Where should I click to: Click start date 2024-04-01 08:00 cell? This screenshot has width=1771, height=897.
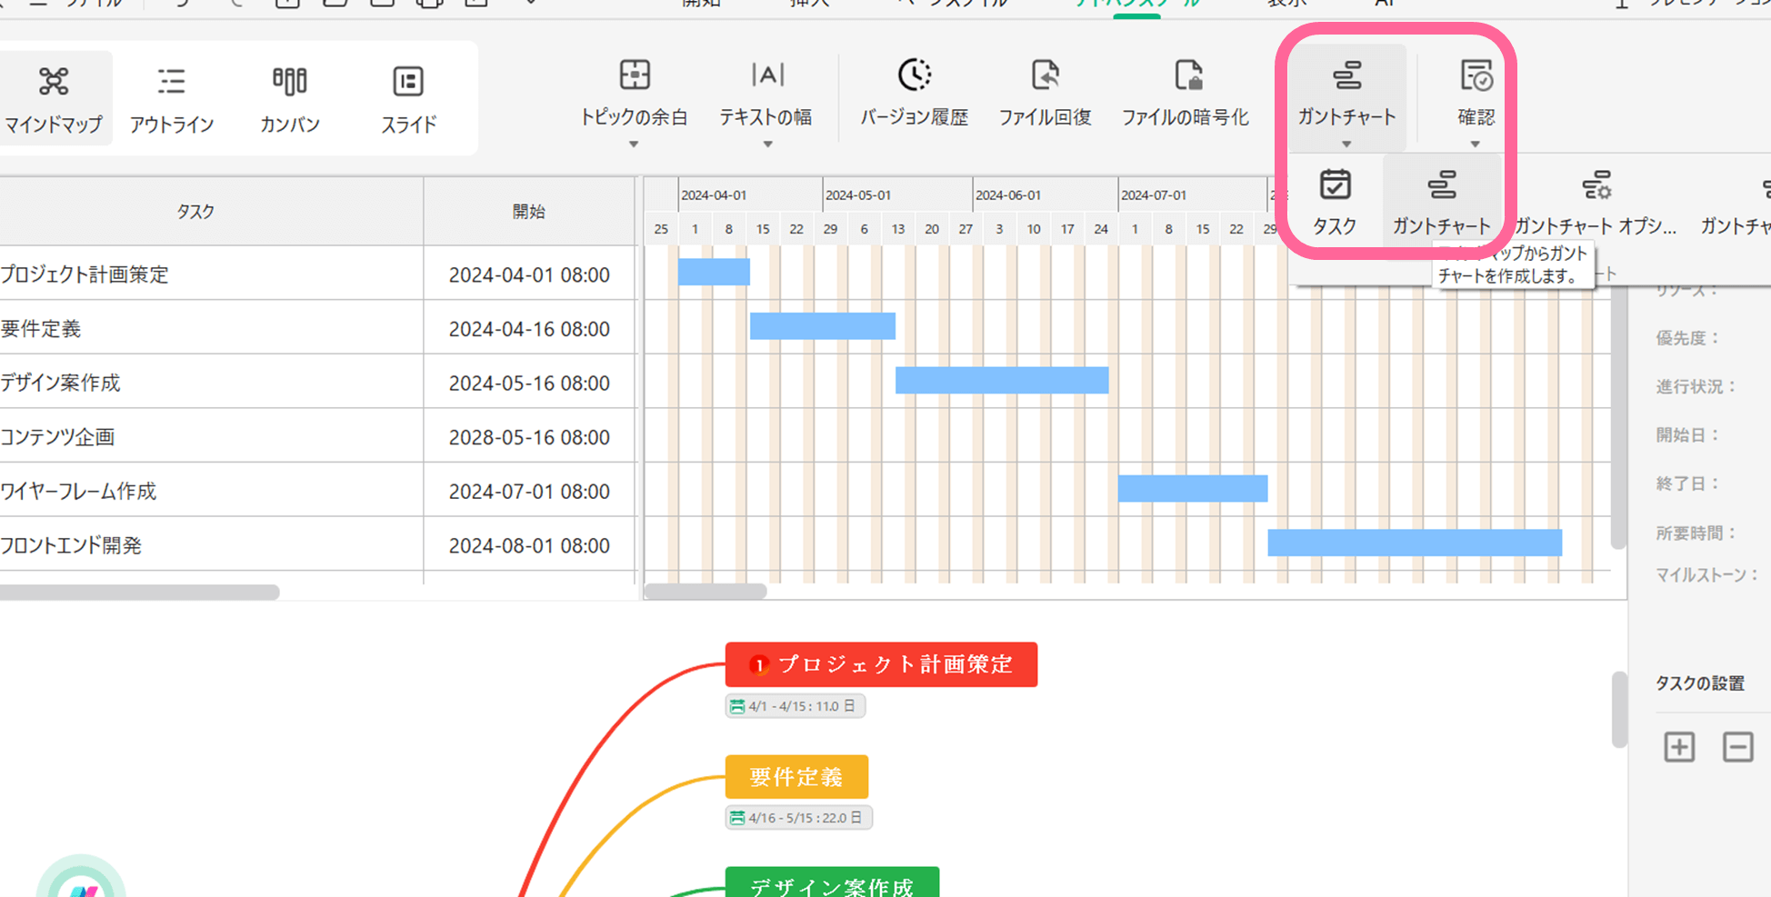(x=529, y=274)
